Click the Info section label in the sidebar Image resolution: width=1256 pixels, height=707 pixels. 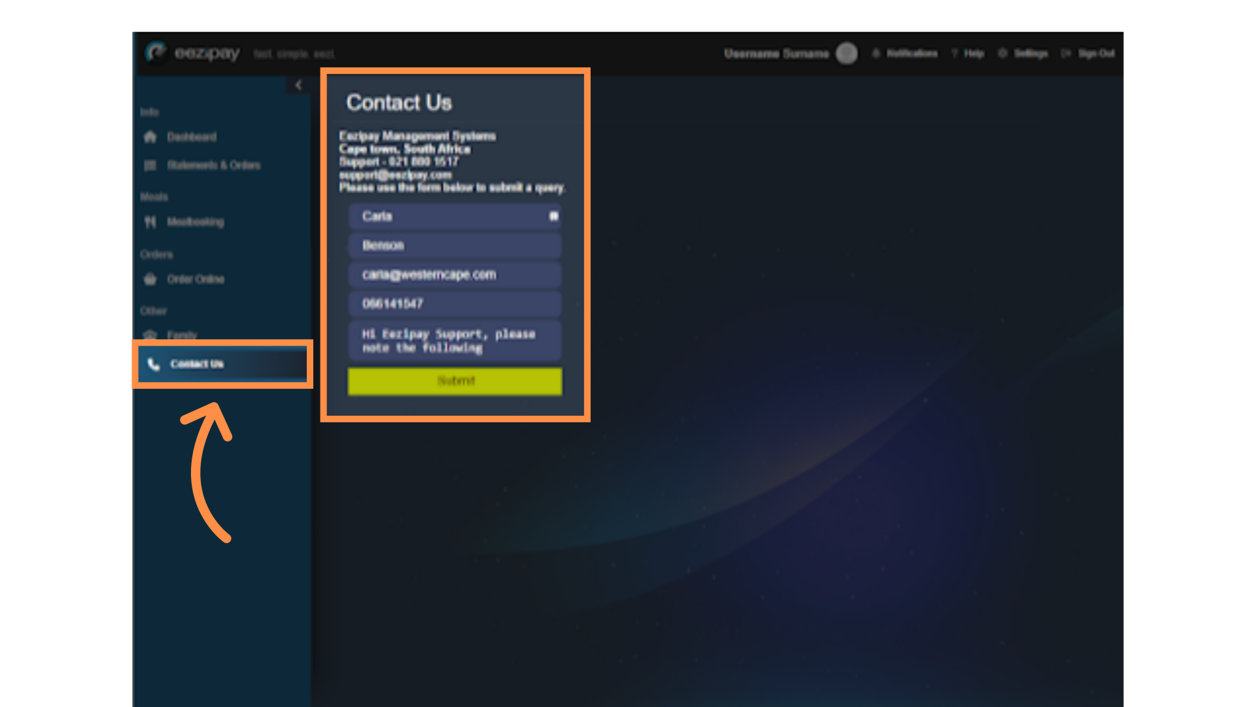coord(149,112)
